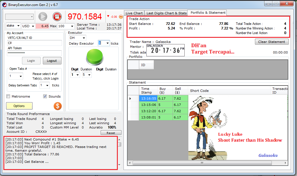Click the Sell ($) column header
The image size is (297, 176).
(180, 90)
